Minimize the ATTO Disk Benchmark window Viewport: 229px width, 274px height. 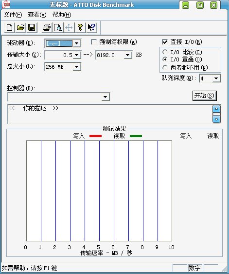(186, 5)
